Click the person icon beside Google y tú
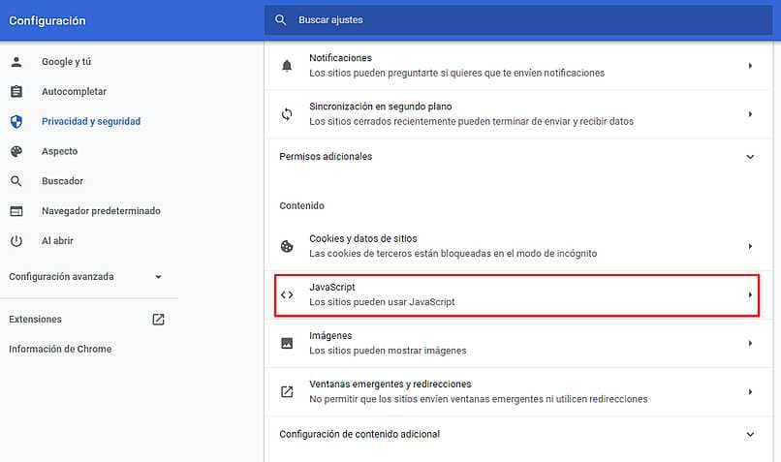The image size is (781, 462). tap(16, 62)
